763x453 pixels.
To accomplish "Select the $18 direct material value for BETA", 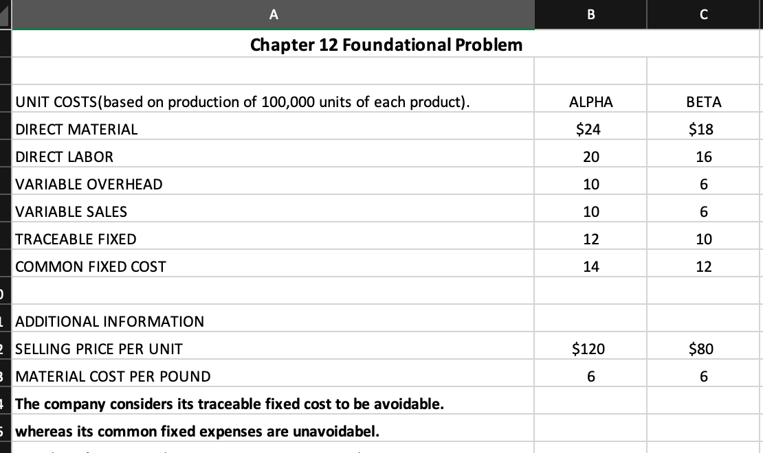I will (703, 129).
